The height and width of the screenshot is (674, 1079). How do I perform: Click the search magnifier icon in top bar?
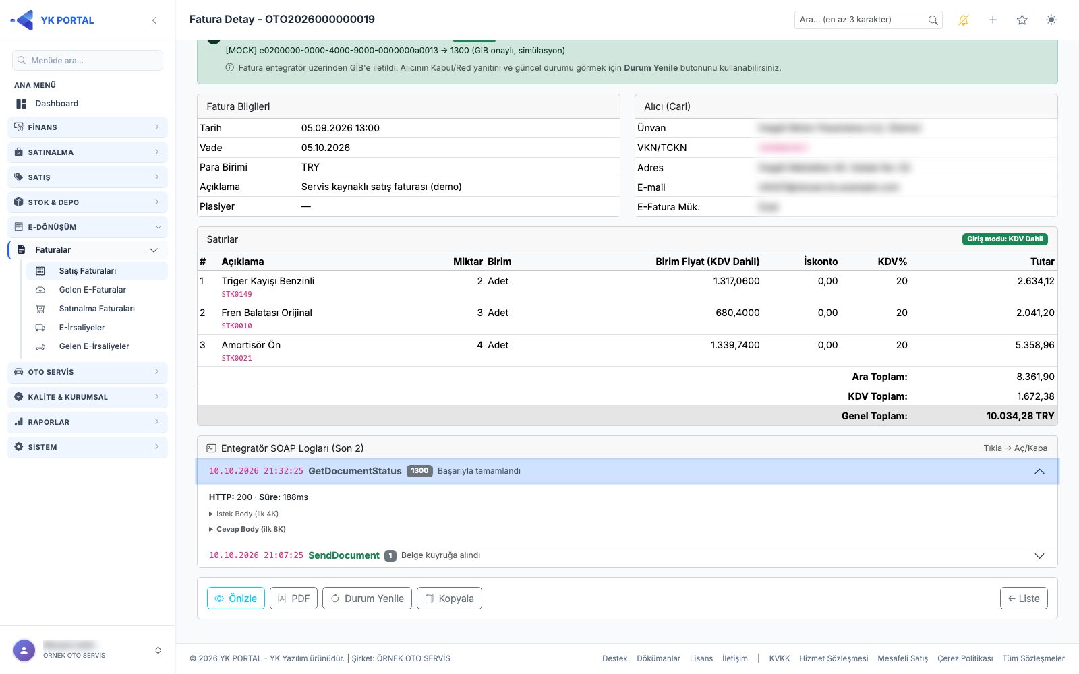coord(933,20)
